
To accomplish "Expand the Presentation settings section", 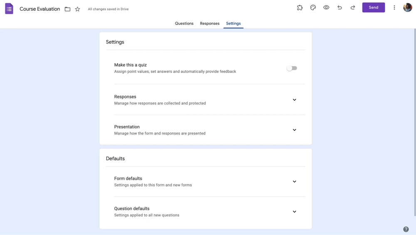I will click(294, 130).
